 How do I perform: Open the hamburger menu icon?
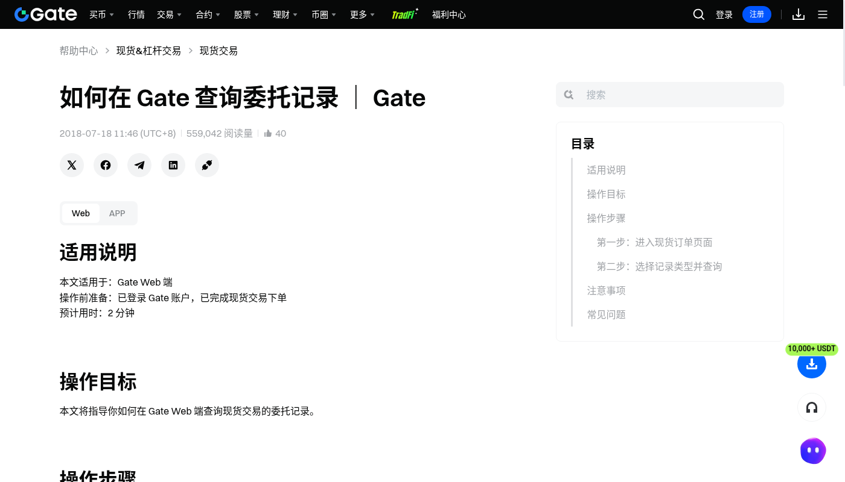click(x=823, y=14)
